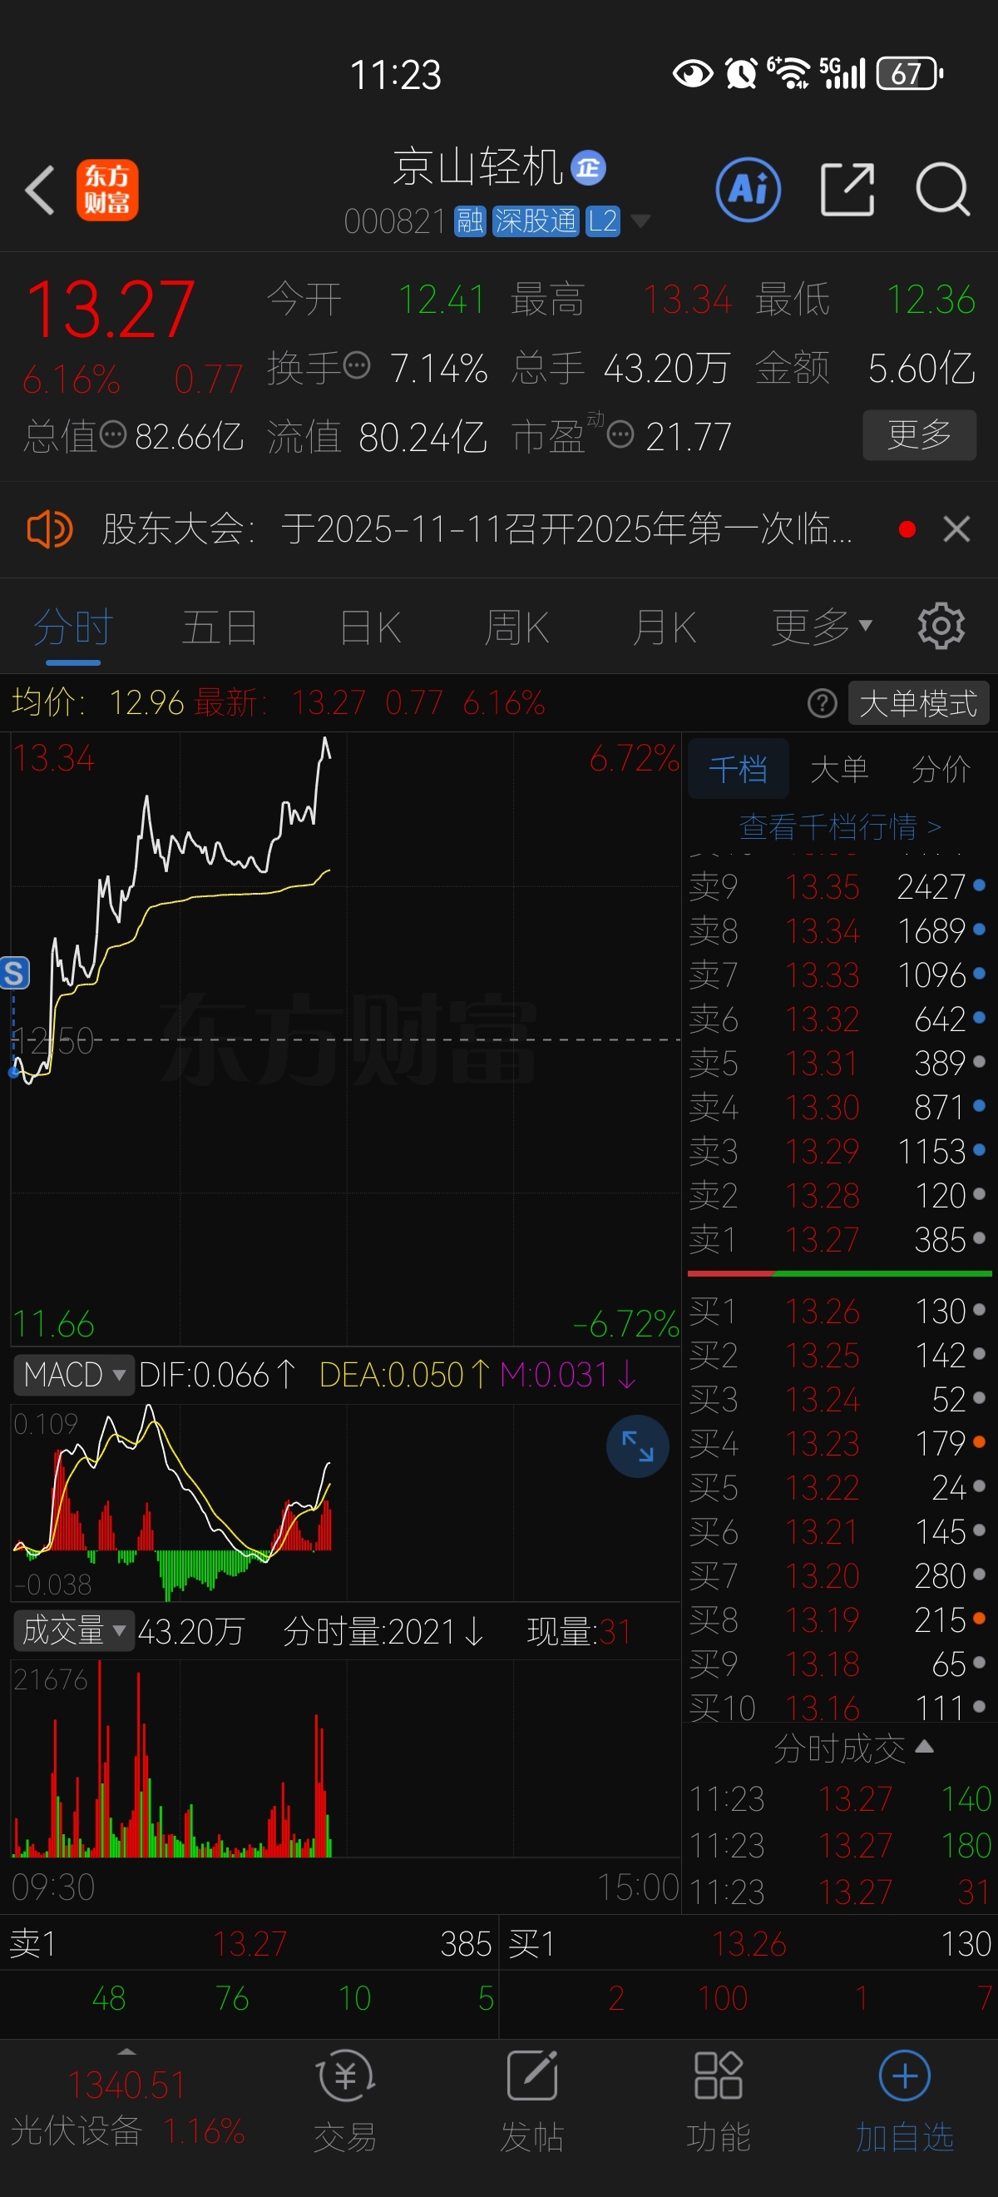Tap the bottom 买1 13.26 130 bar
This screenshot has height=2197, width=998.
[x=748, y=1944]
